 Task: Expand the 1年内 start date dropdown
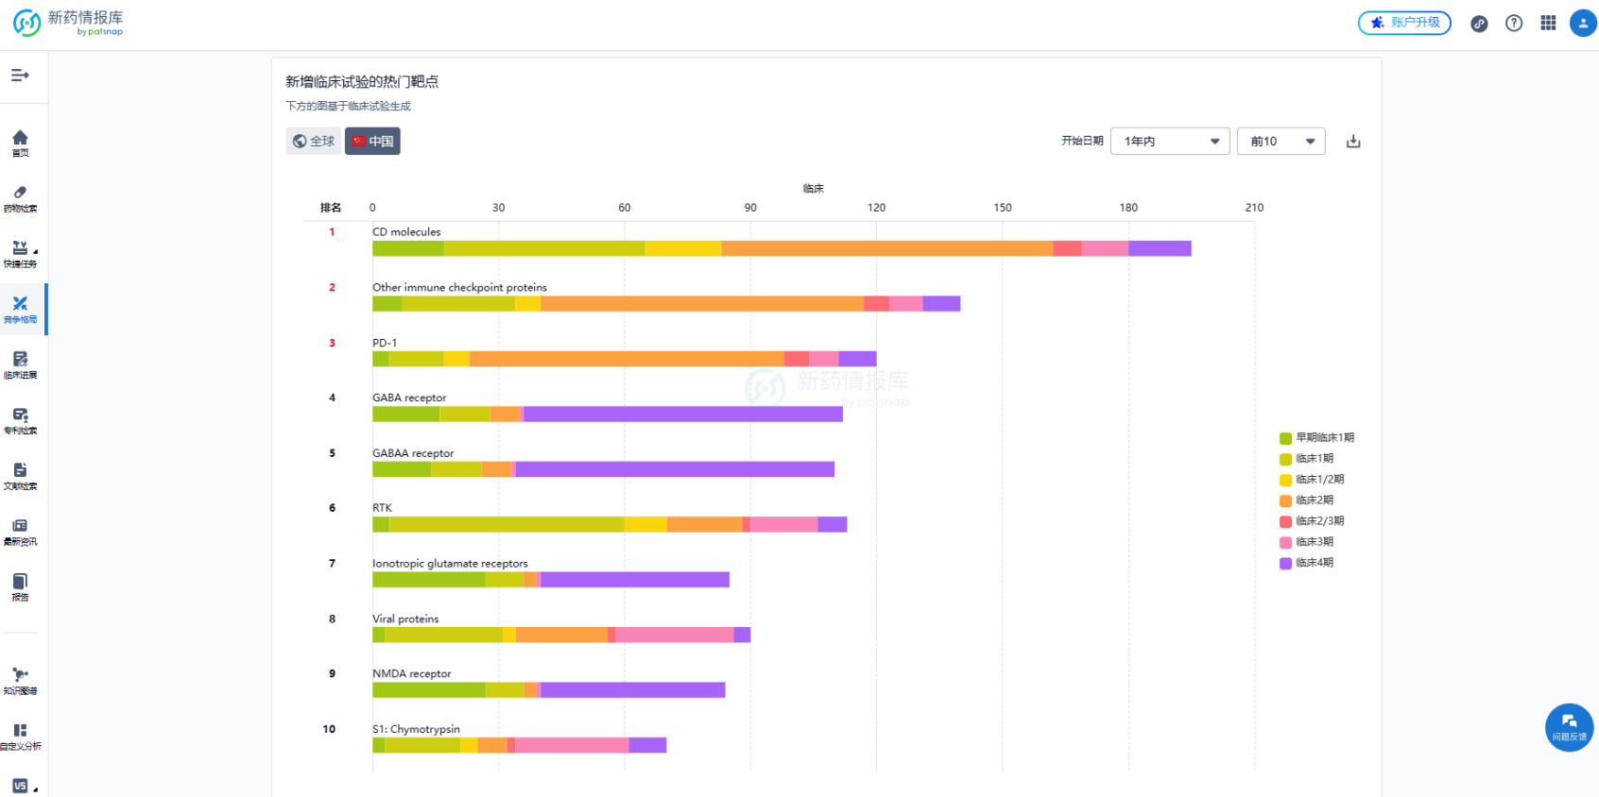(1170, 142)
